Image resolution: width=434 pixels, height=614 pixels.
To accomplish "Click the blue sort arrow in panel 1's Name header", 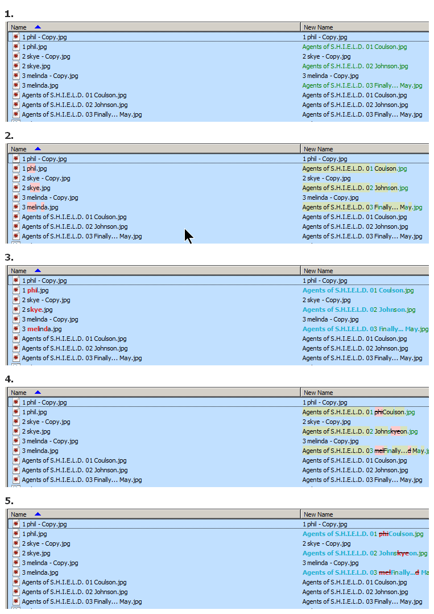I will [x=38, y=27].
